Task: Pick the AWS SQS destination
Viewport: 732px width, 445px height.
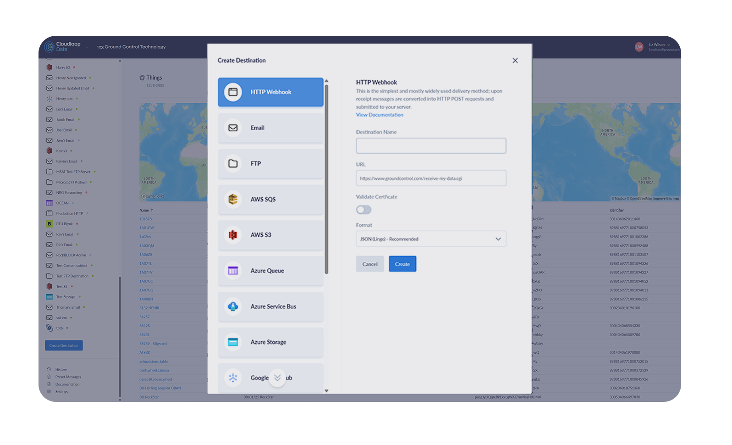Action: click(270, 199)
